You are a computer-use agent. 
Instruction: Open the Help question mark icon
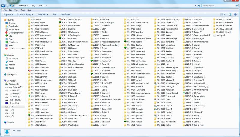coord(235,14)
